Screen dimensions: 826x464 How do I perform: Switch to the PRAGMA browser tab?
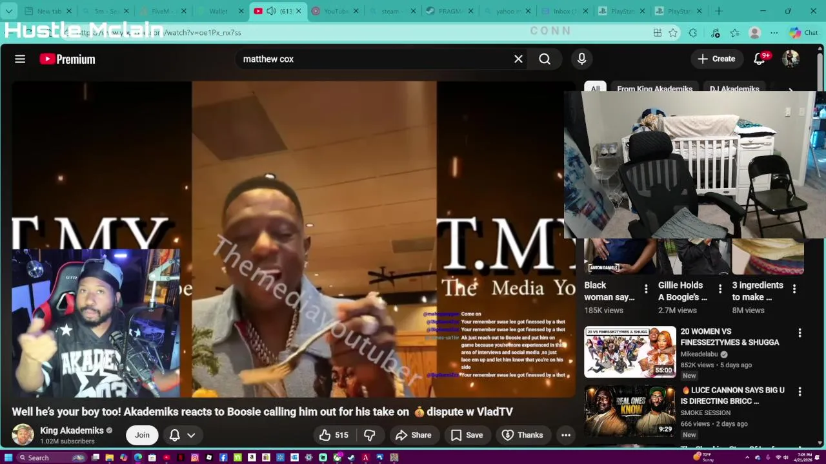[449, 11]
